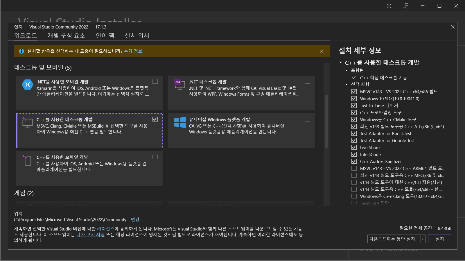This screenshot has width=465, height=261.
Task: Collapse the C++를 사용한 데스크톱 개발 details section
Action: pos(341,62)
